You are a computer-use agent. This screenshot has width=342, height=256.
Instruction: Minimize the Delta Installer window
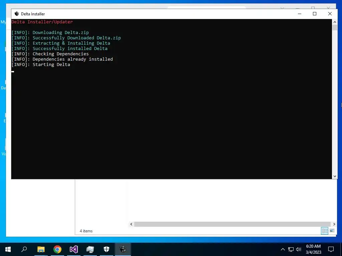pos(300,14)
